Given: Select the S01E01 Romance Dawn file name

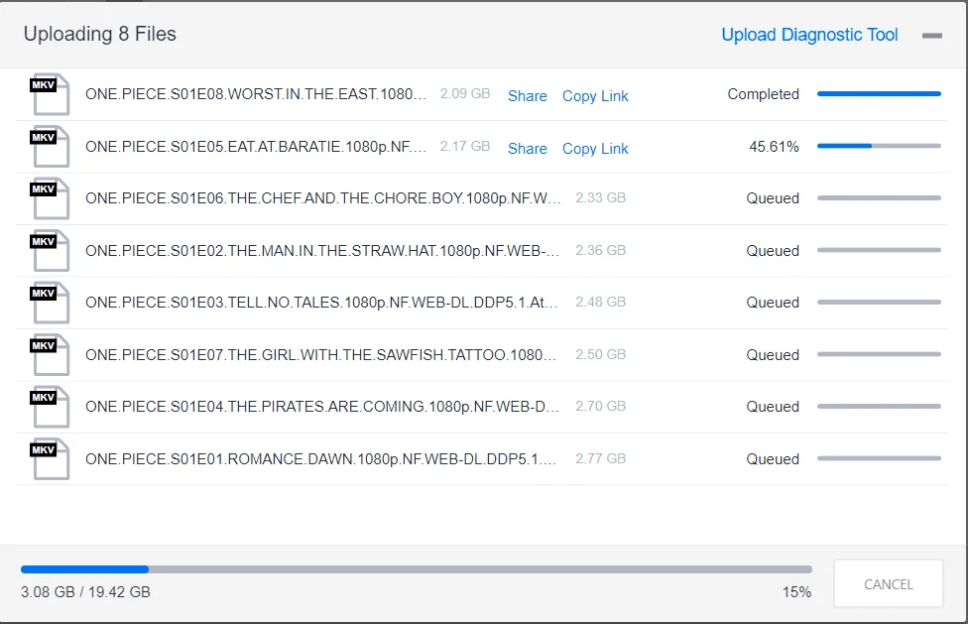Looking at the screenshot, I should click(320, 459).
